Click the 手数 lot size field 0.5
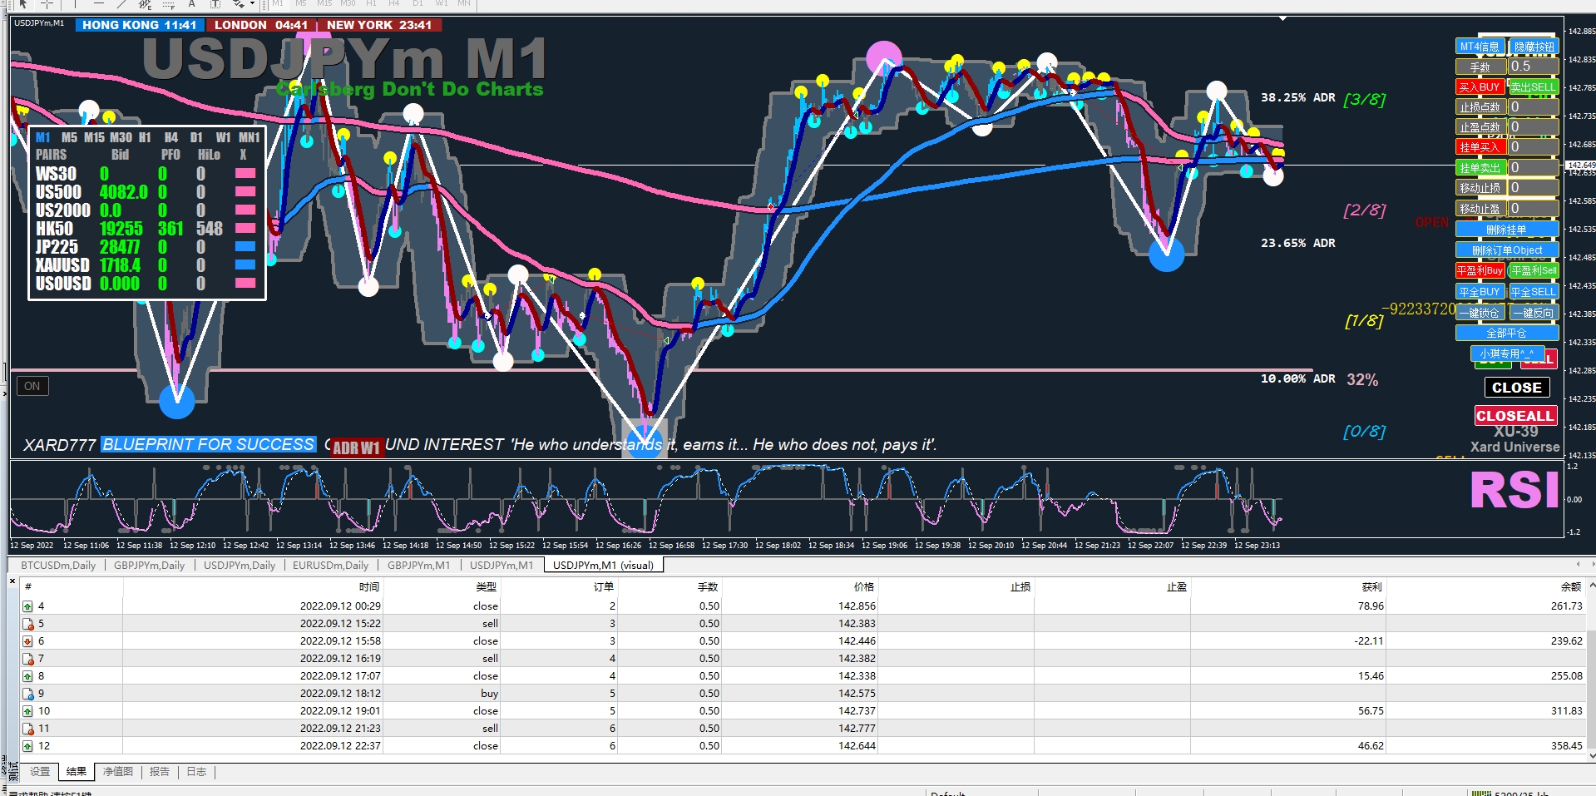The image size is (1596, 796). pos(1533,67)
